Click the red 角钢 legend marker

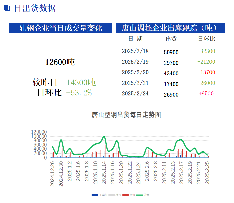(126, 195)
